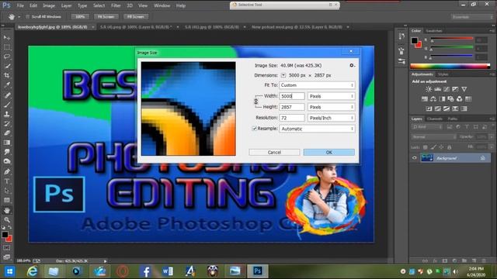Enable Scroll All Windows checkbox
This screenshot has width=497, height=279.
point(28,16)
